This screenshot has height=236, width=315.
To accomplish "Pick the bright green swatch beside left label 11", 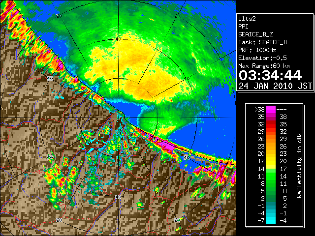I will [271, 176].
